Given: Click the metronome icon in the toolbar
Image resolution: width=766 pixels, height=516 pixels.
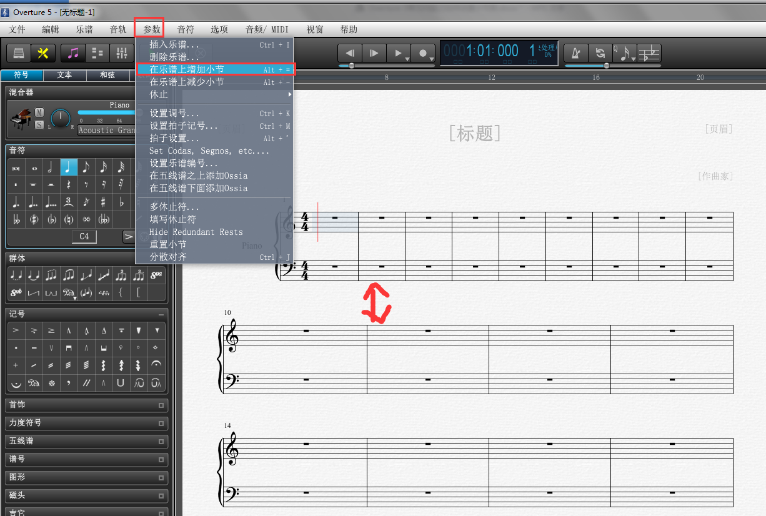Looking at the screenshot, I should [x=576, y=53].
